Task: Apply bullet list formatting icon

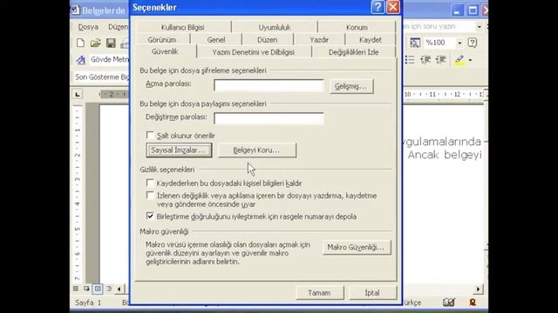Action: click(410, 60)
